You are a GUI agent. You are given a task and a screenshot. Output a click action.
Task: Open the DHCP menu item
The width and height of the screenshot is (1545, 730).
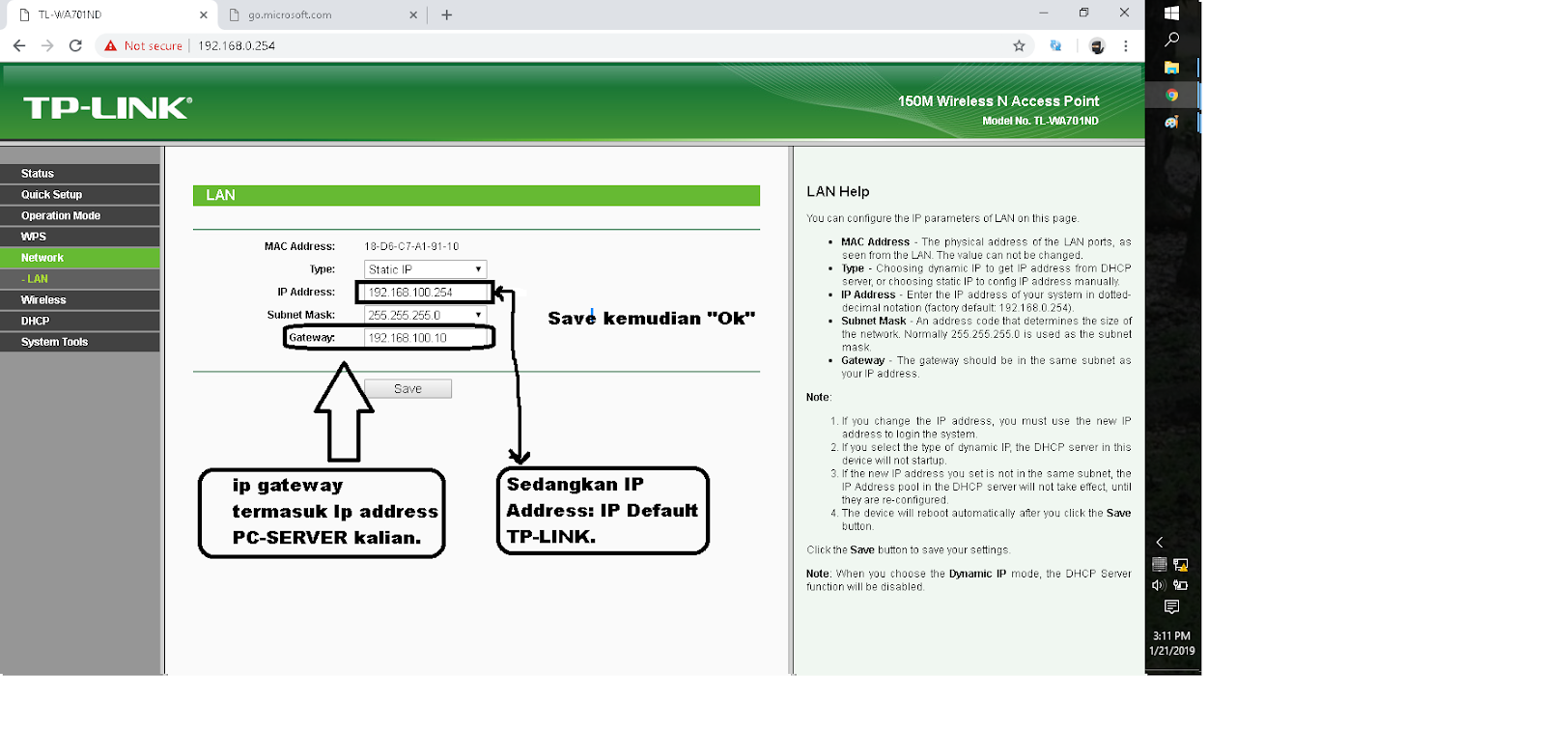tap(80, 321)
